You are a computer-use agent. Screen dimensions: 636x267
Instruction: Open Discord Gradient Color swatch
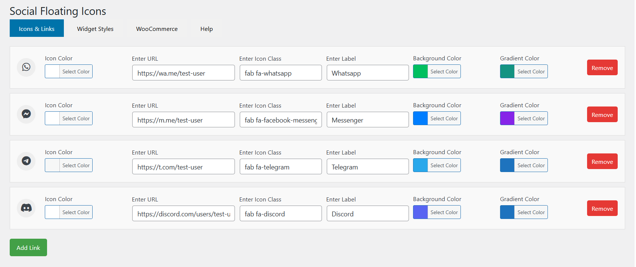tap(508, 212)
